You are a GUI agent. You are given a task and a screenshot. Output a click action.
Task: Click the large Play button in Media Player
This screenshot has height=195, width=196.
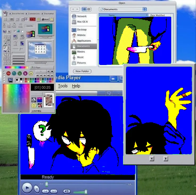27,188
